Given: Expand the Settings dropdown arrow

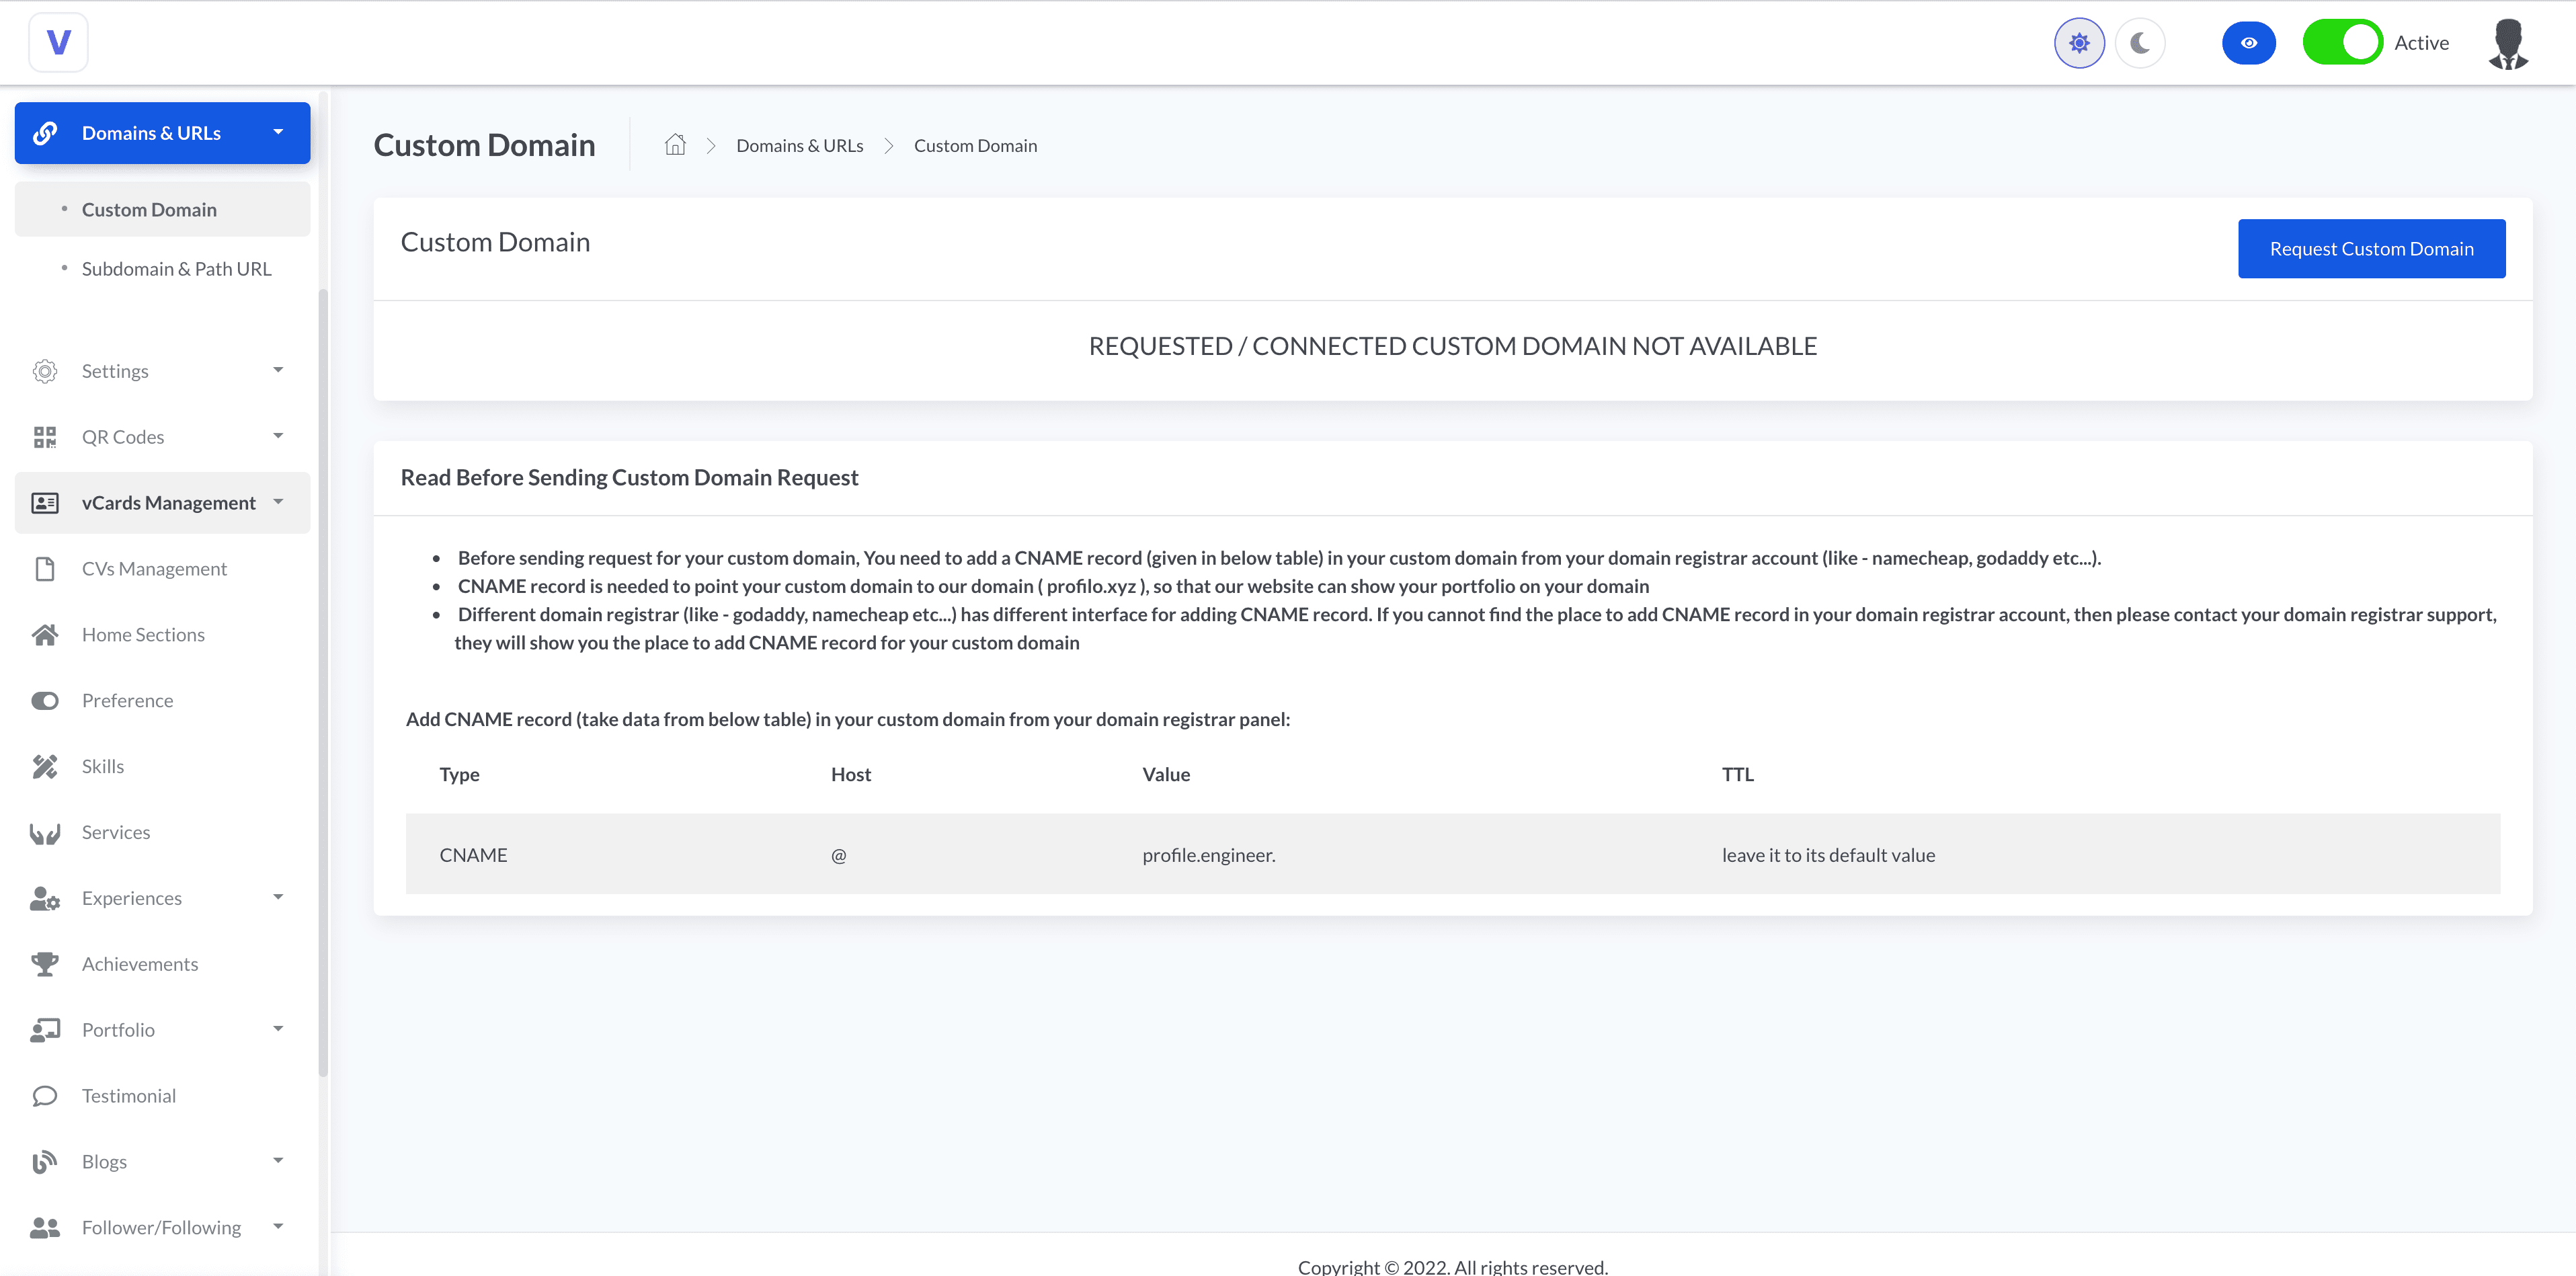Looking at the screenshot, I should click(x=278, y=370).
